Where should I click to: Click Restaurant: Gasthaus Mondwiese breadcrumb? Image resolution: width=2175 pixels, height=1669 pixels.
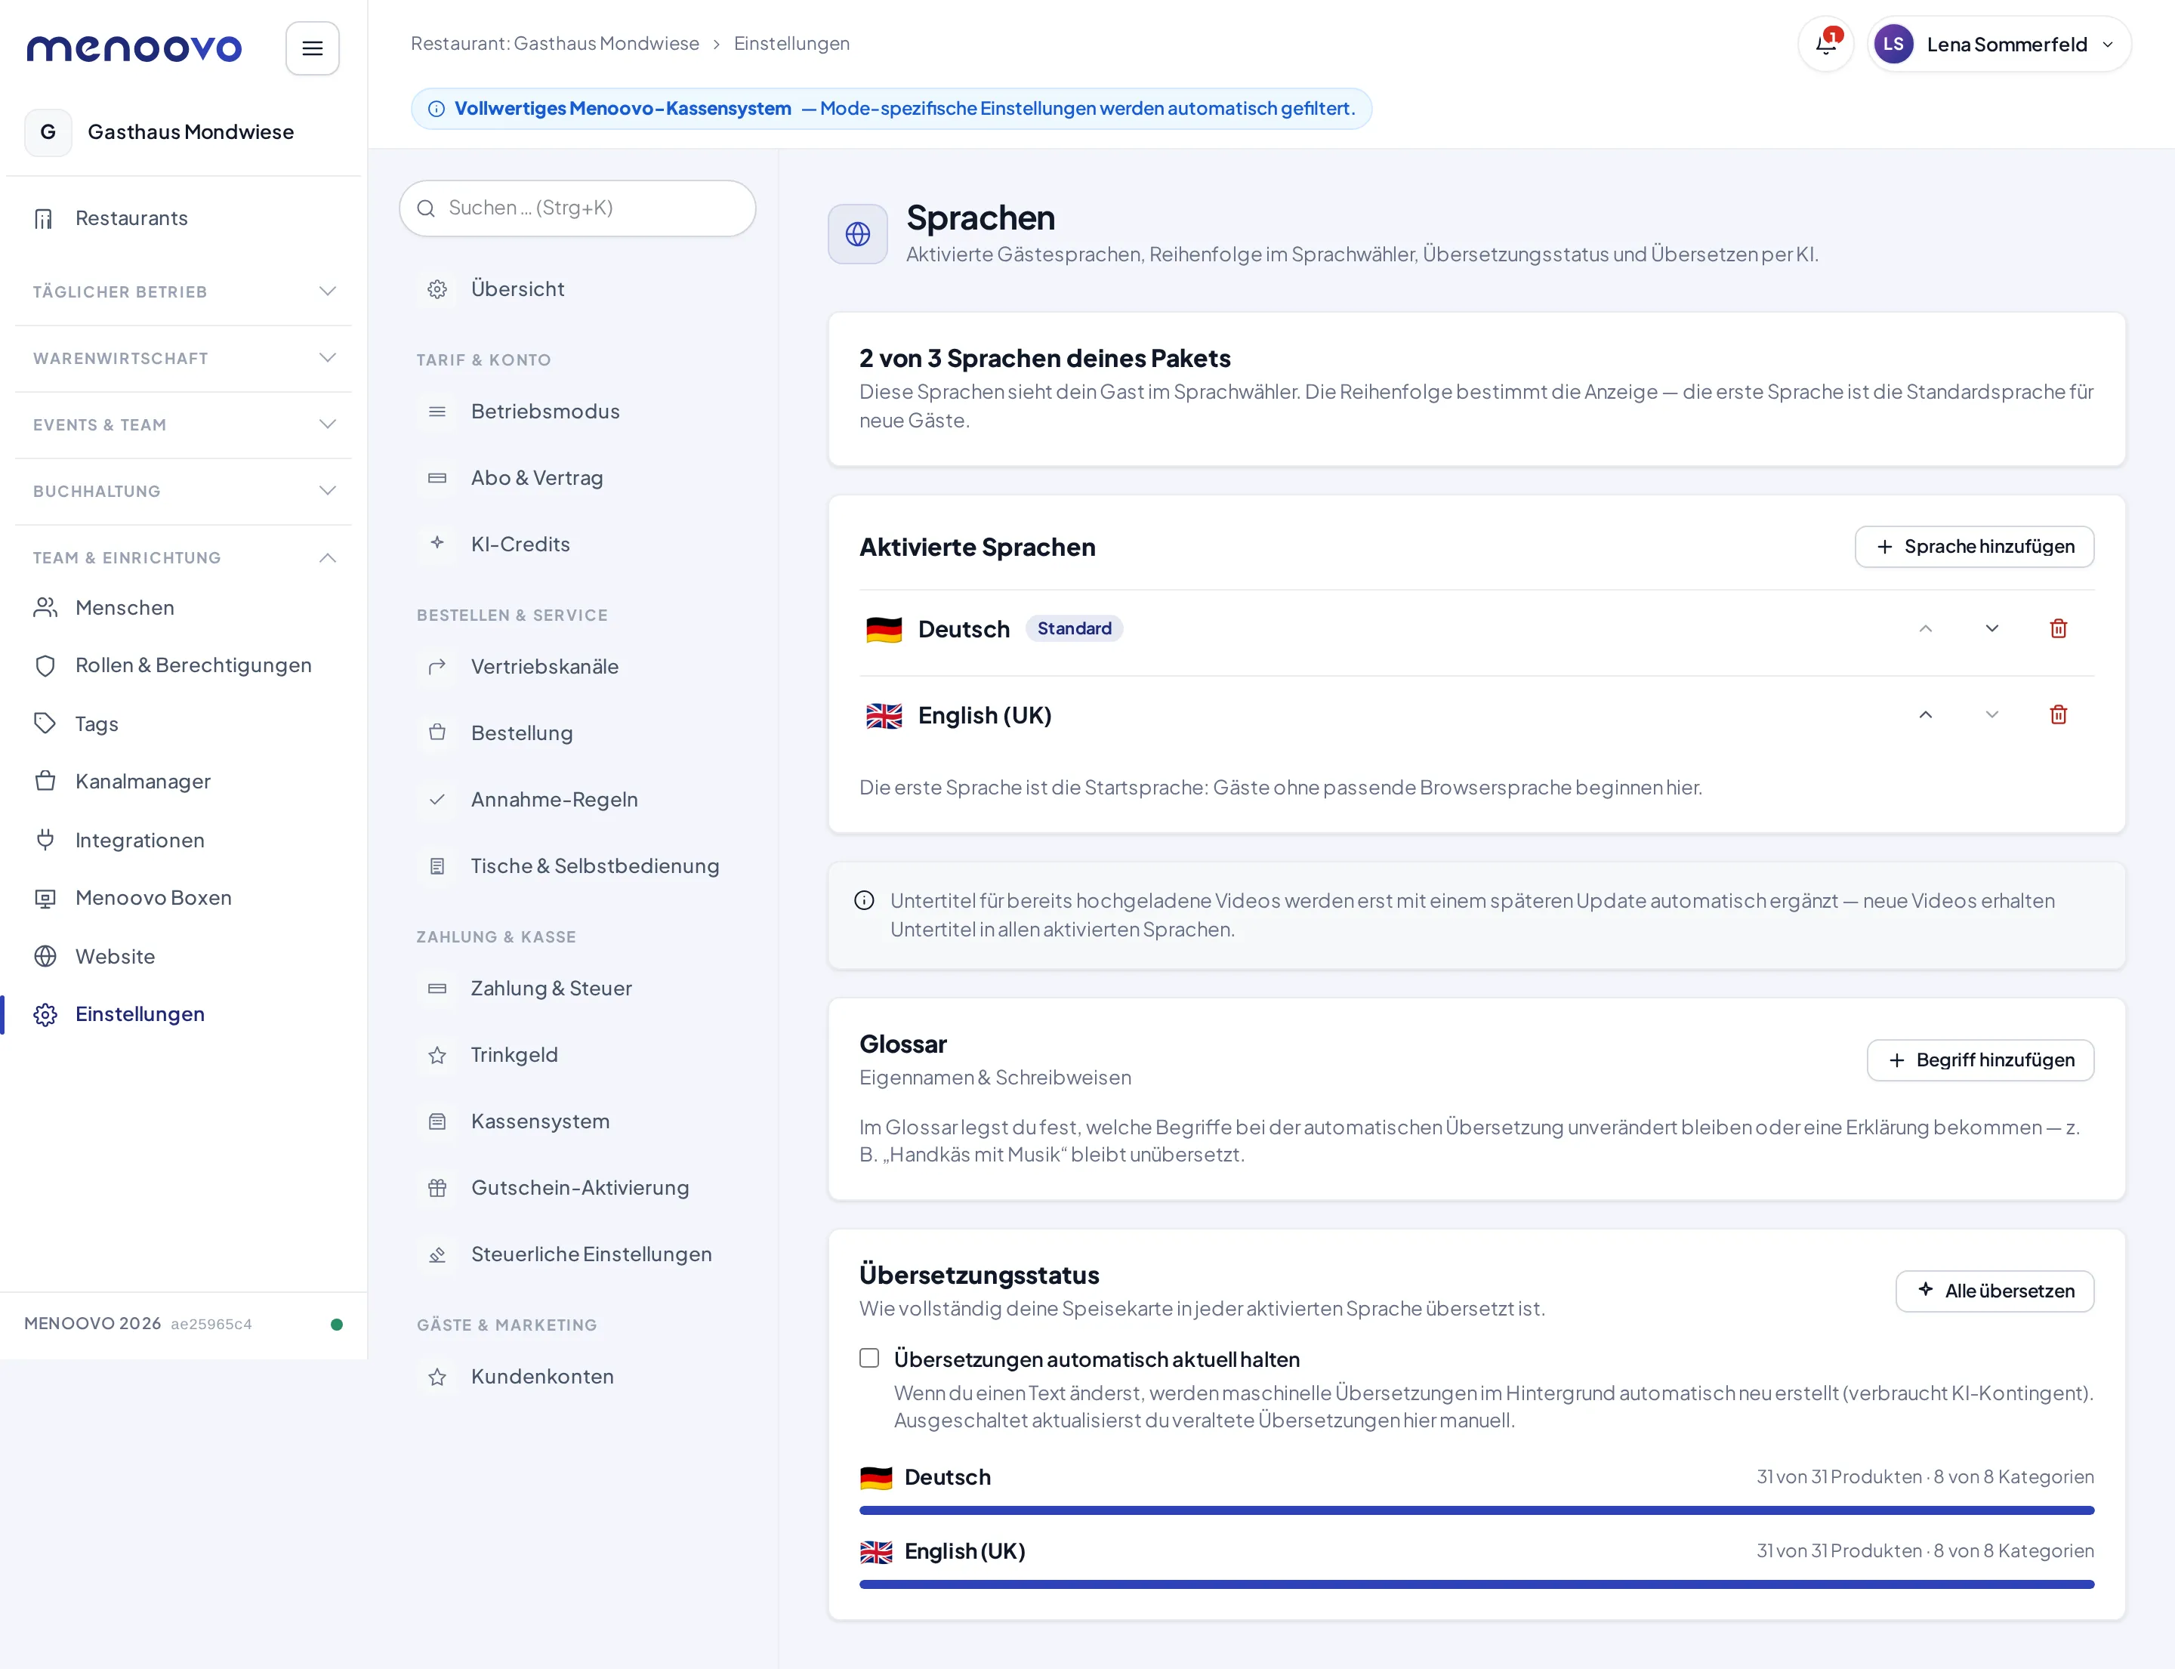554,44
